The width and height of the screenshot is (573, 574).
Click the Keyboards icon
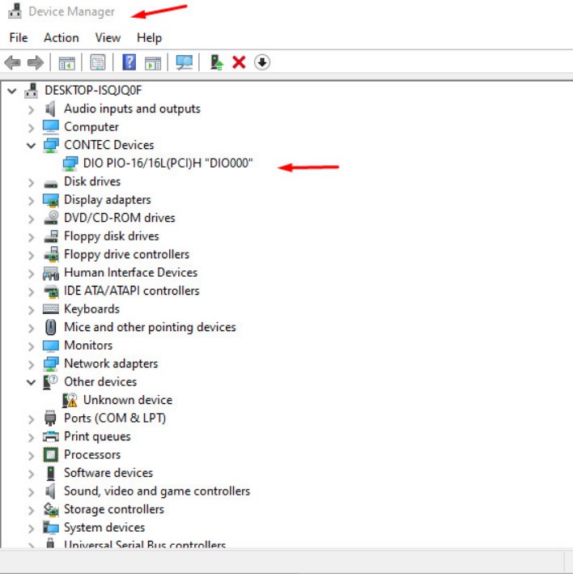[x=50, y=309]
